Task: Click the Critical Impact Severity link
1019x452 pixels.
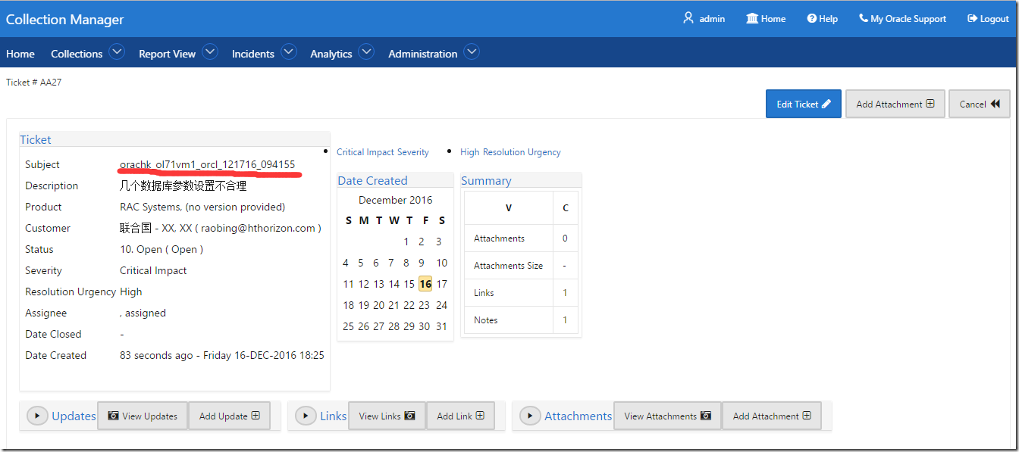Action: [x=383, y=152]
